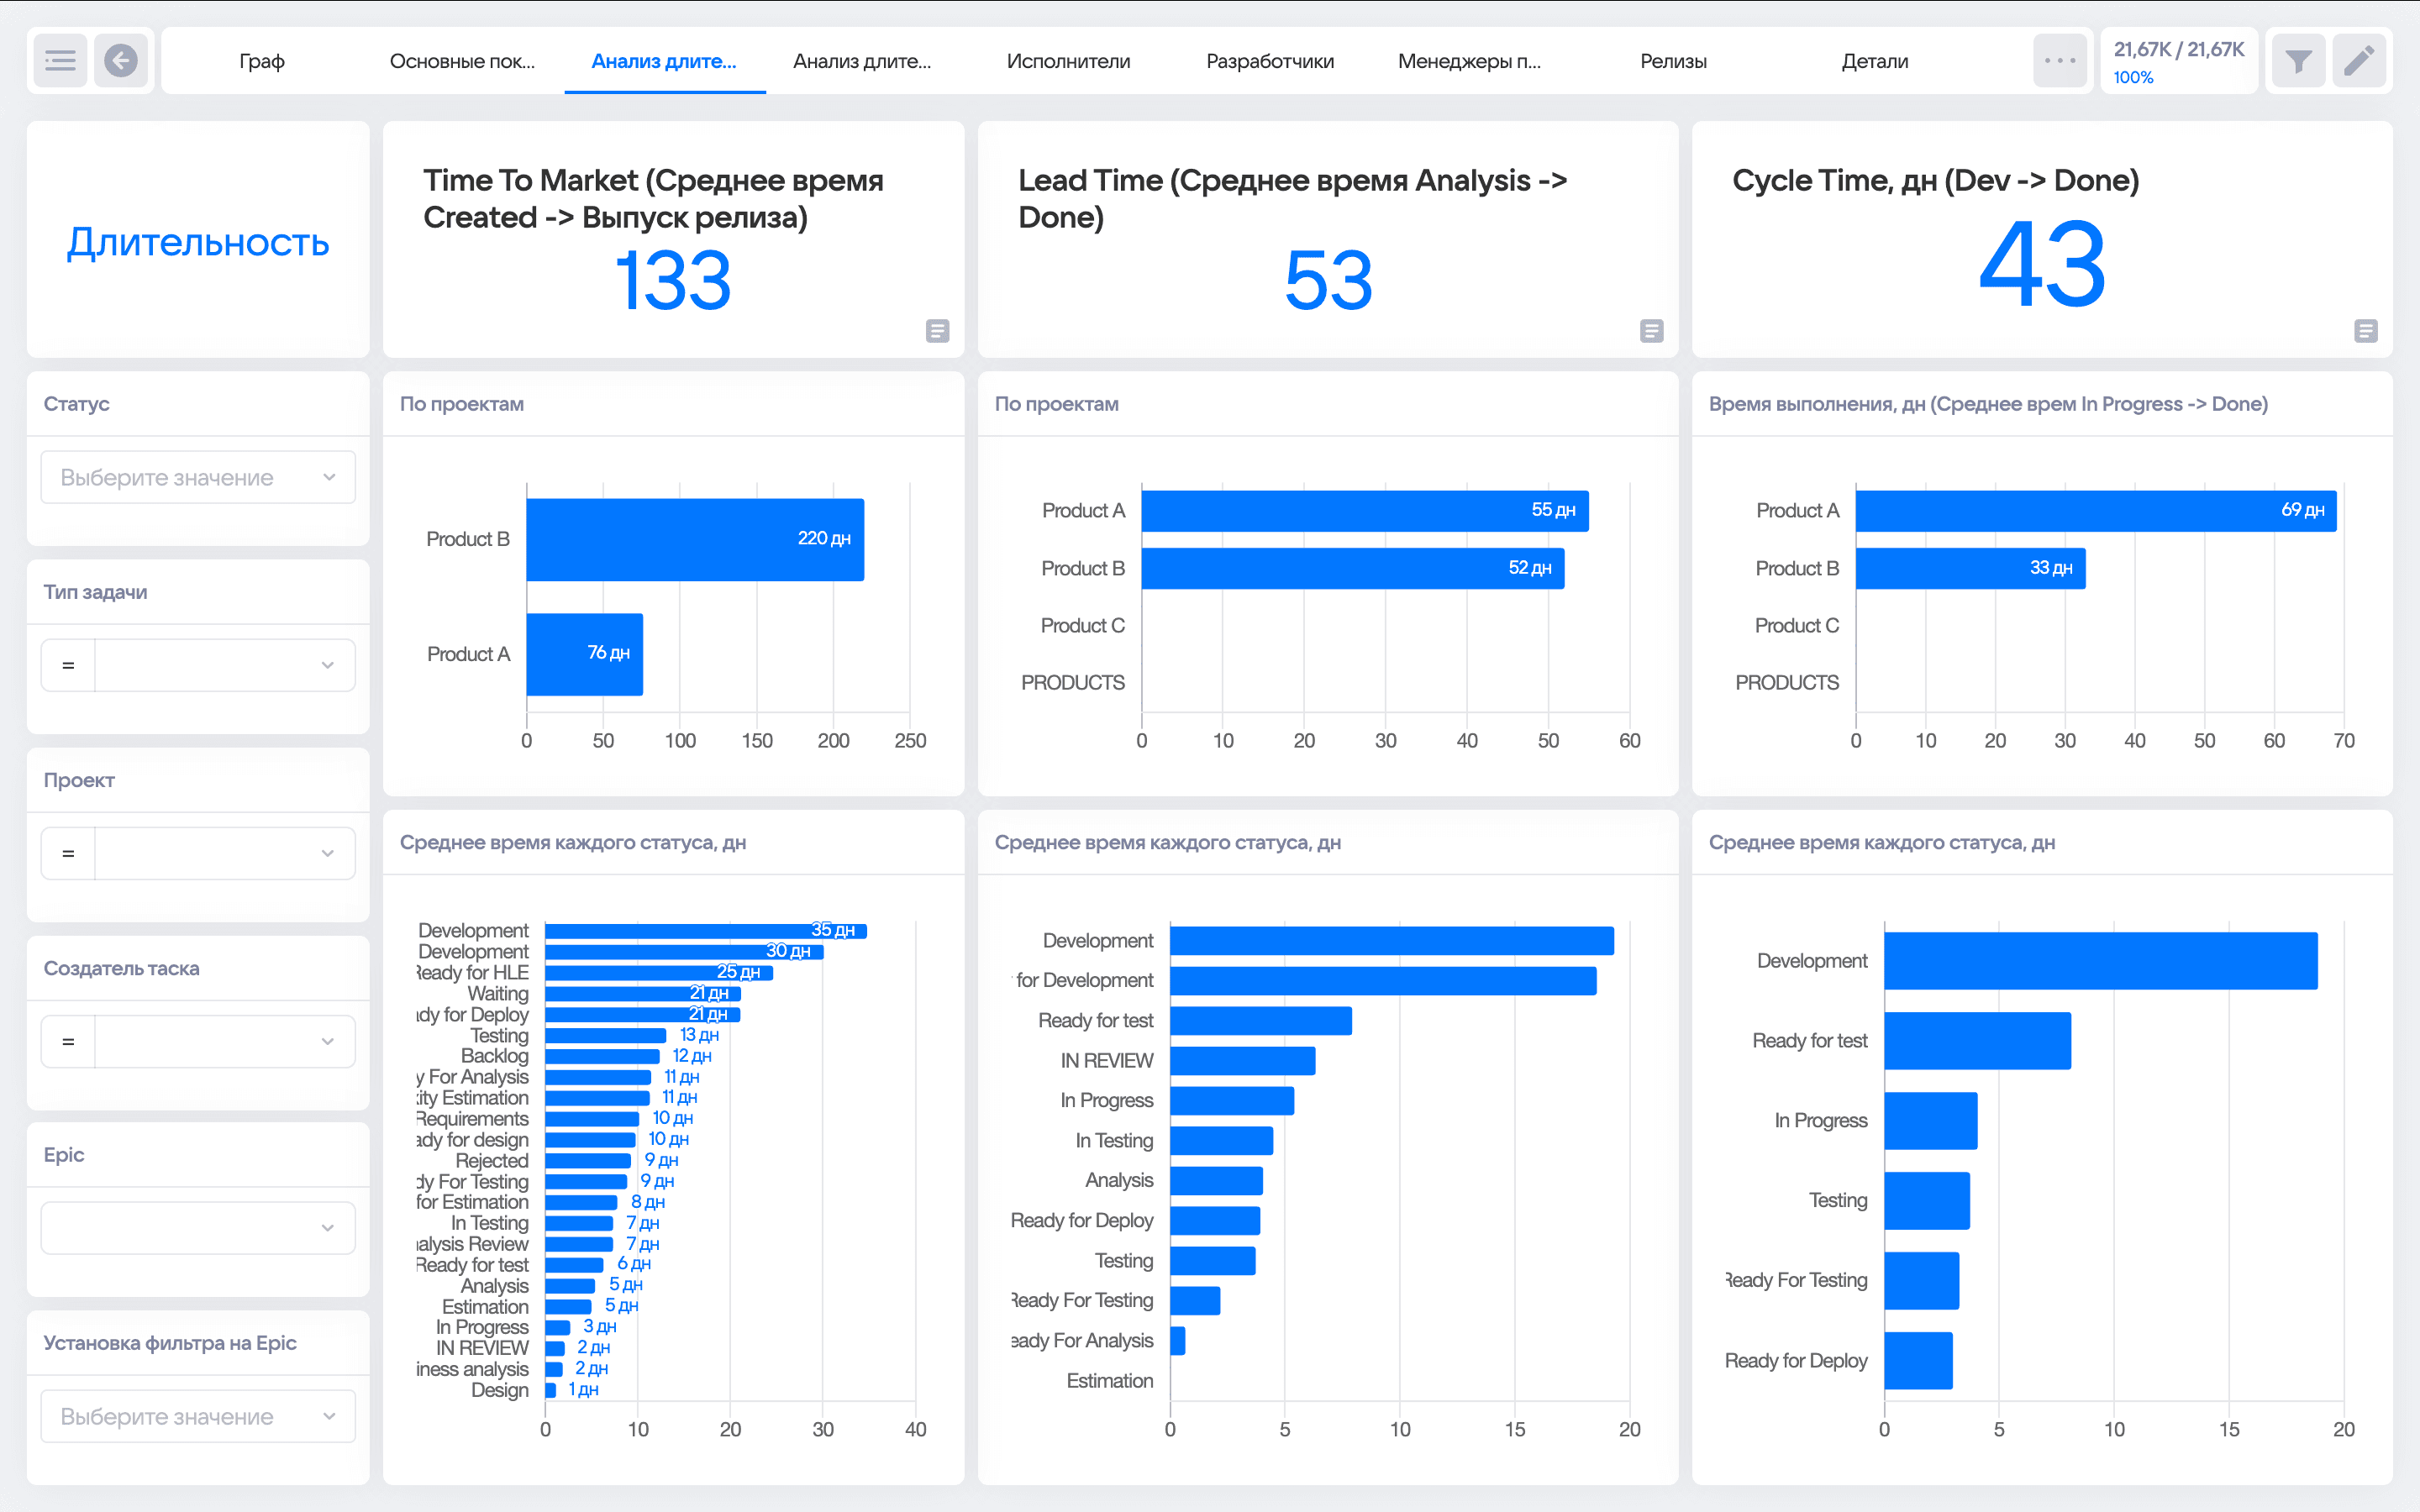Open the Тип задачи dropdown chevron
This screenshot has height=1512, width=2420.
pyautogui.click(x=327, y=665)
